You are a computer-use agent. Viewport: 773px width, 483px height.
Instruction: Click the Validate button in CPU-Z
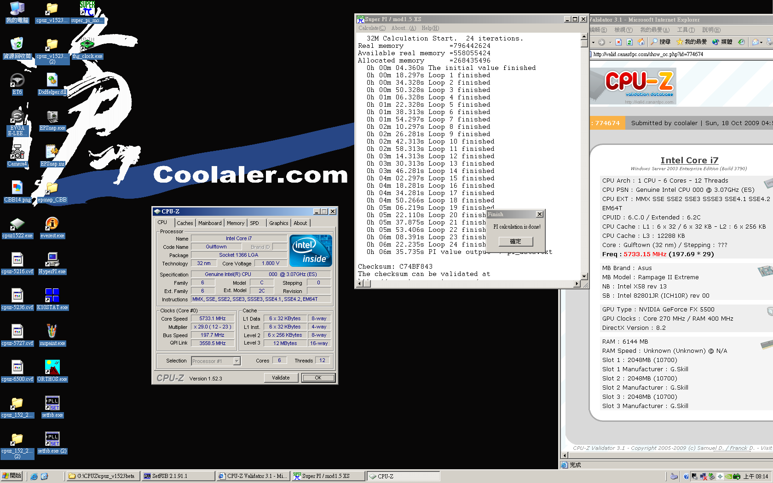coord(281,378)
